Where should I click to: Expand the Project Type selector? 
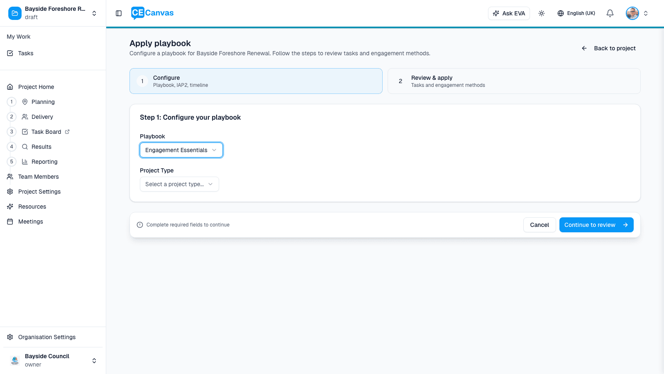pos(179,184)
